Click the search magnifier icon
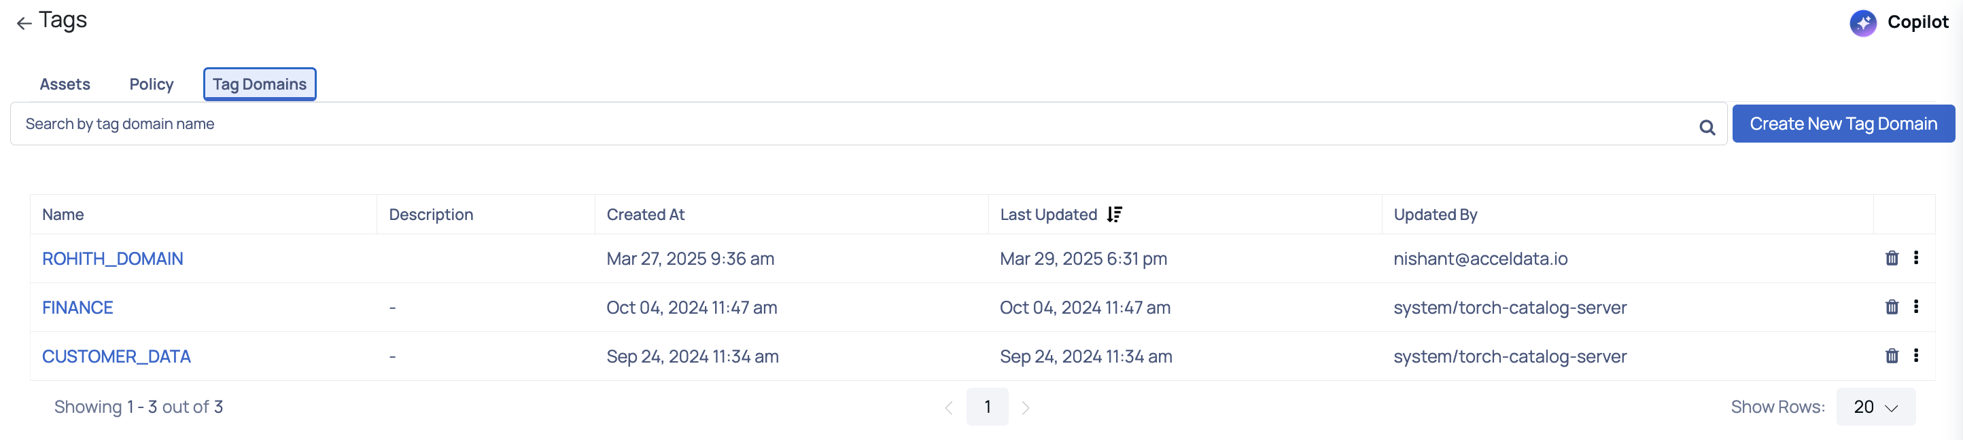 1707,127
